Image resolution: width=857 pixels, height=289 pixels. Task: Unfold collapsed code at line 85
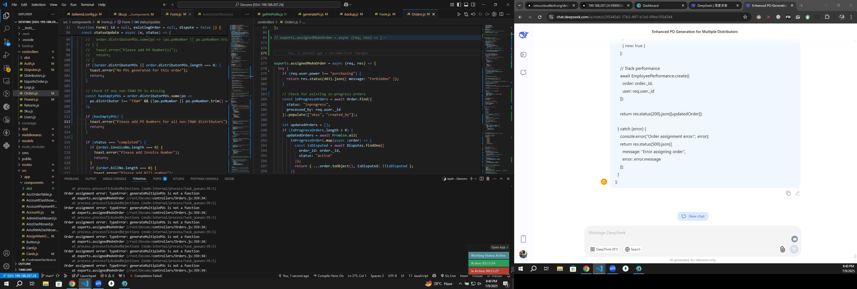point(271,37)
